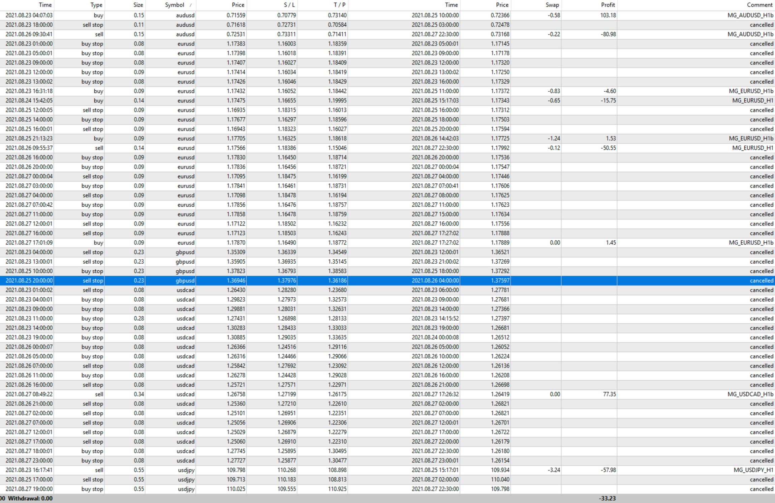This screenshot has width=775, height=503.
Task: Click the Withdrawal: 0.00 summary text
Action: 30,498
